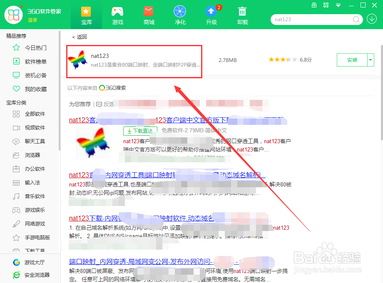
Task: Click the 下载直达 download button
Action: click(x=140, y=131)
